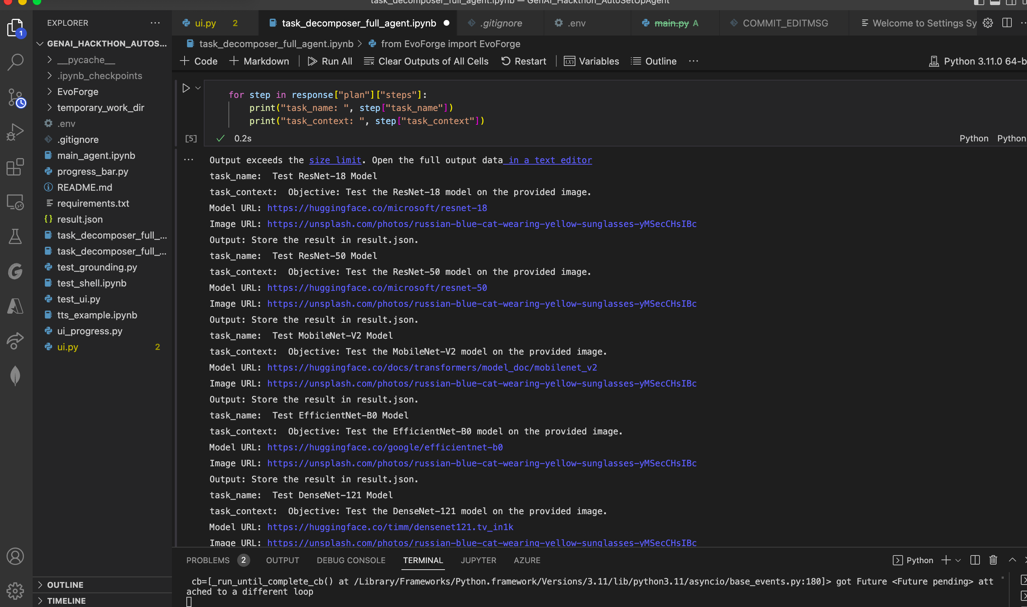Screen dimensions: 1027x607
Task: Open README.md in the explorer
Action: click(84, 187)
